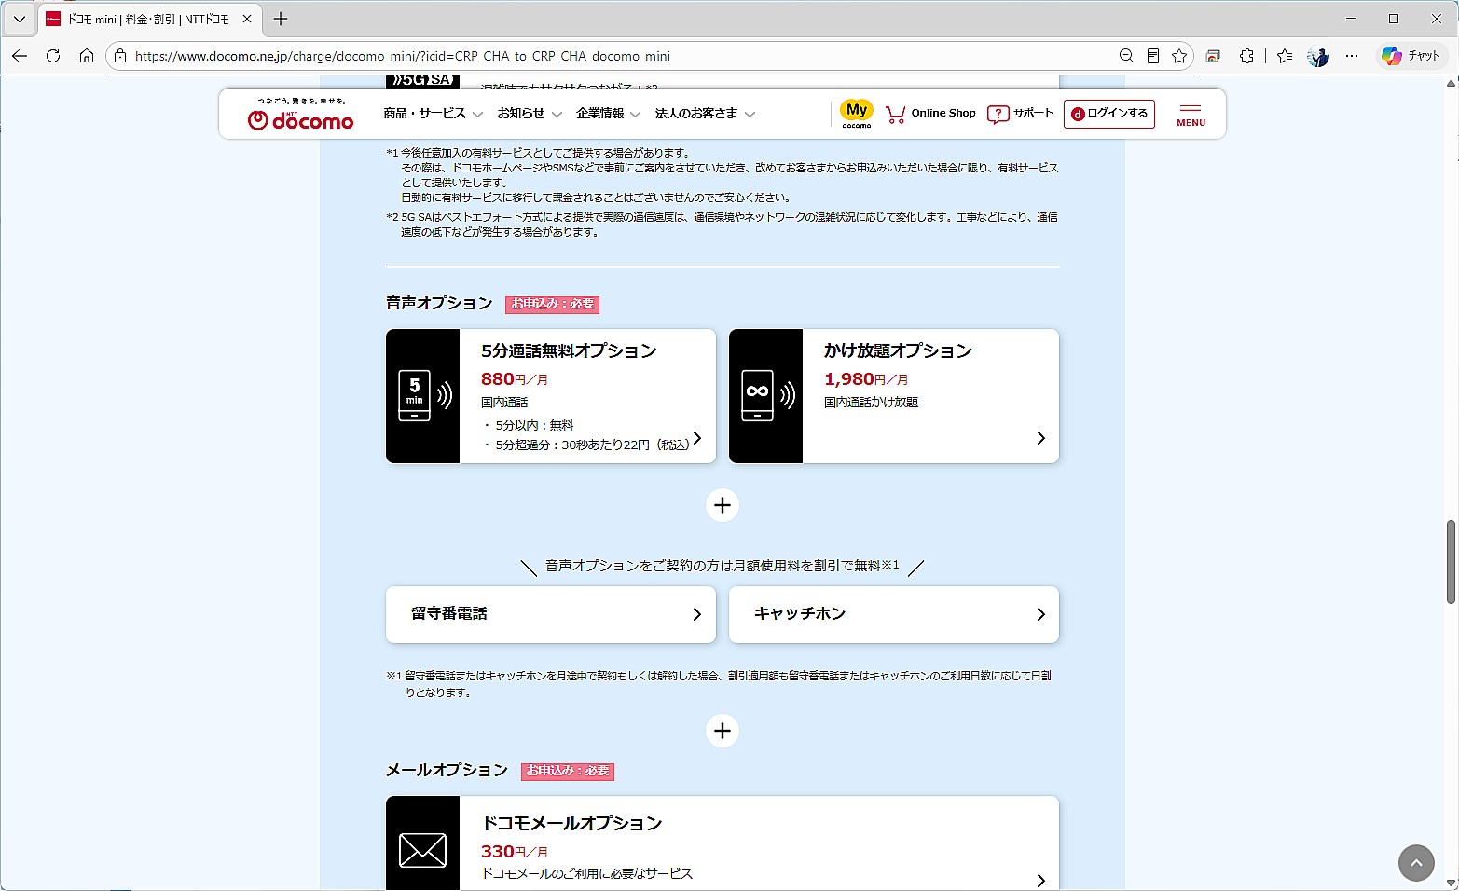This screenshot has height=891, width=1459.
Task: Click お申込み:必要 badge beside メールオプション
Action: (567, 771)
